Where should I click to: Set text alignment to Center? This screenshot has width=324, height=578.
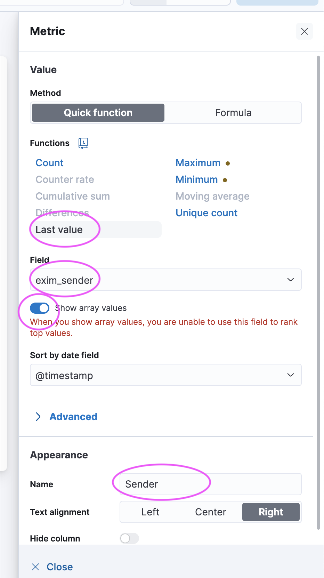pyautogui.click(x=210, y=512)
